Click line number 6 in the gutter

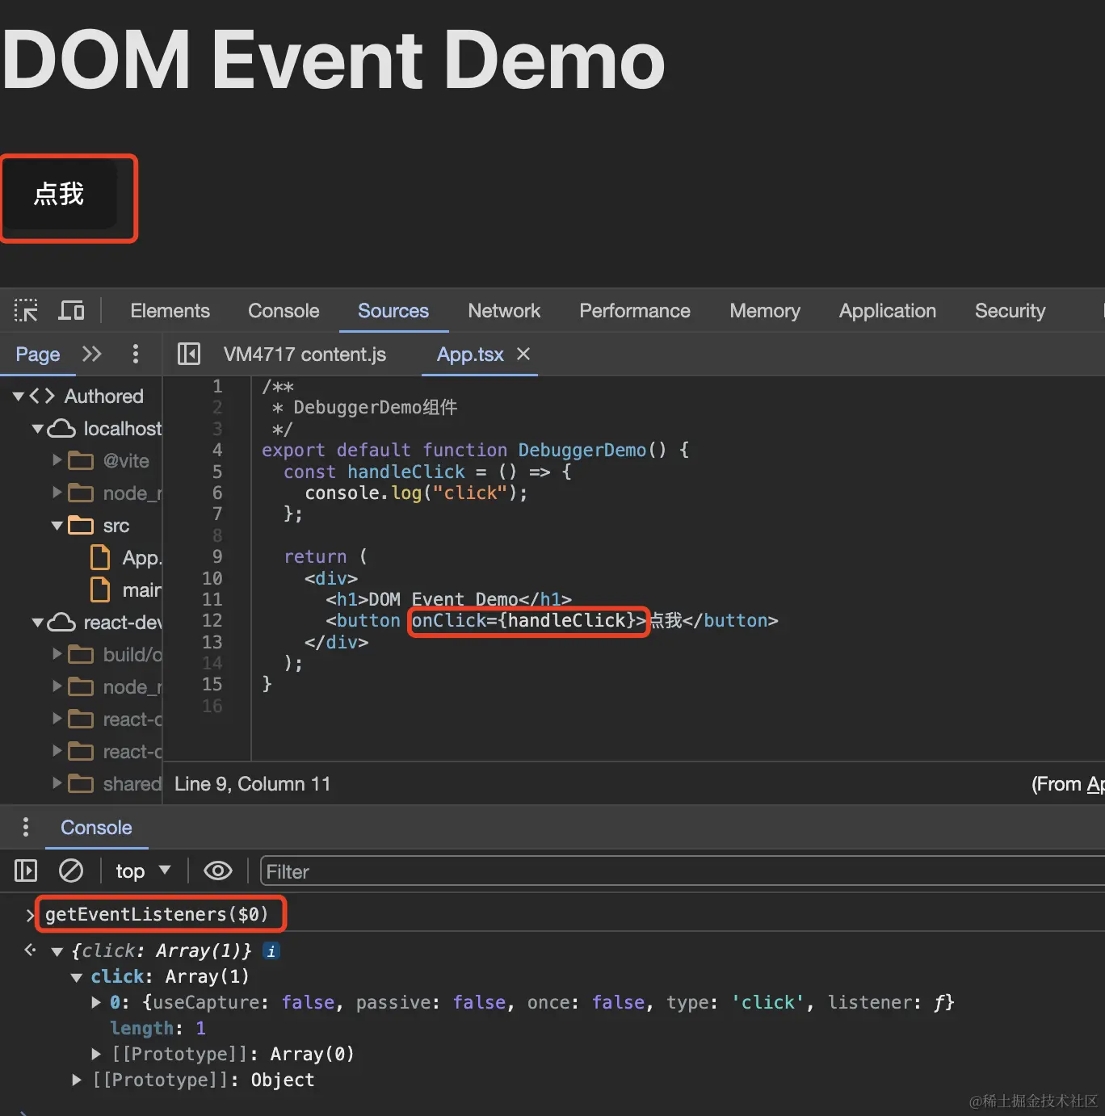[x=216, y=493]
